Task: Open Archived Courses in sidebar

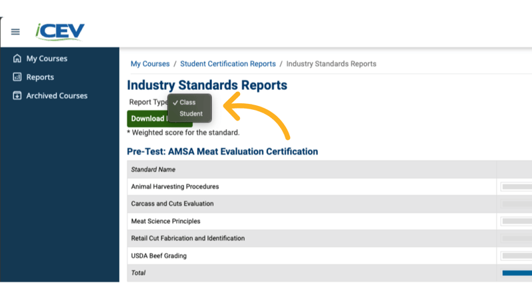Action: tap(57, 96)
